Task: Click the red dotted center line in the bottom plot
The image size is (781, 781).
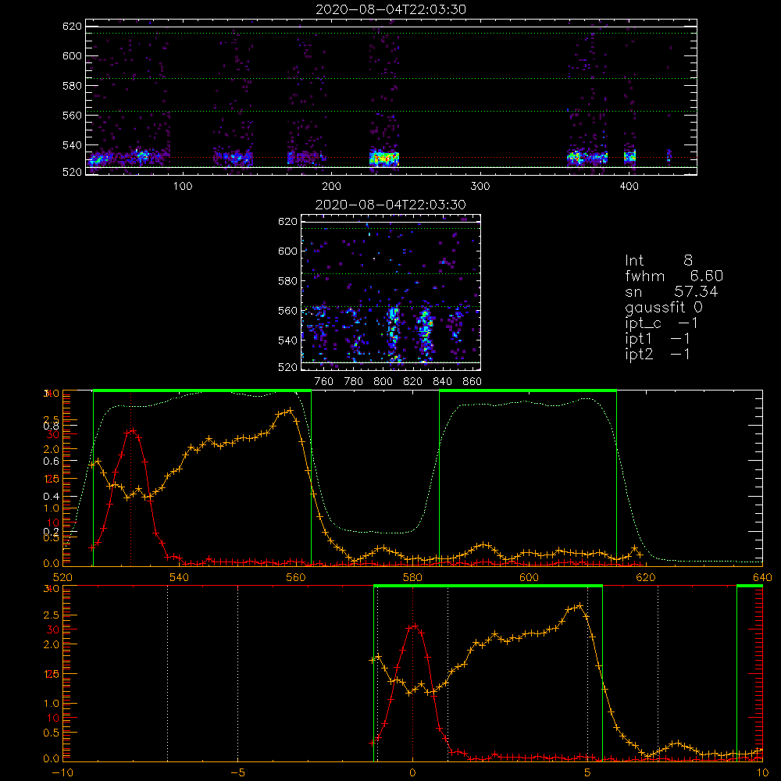Action: [412, 673]
